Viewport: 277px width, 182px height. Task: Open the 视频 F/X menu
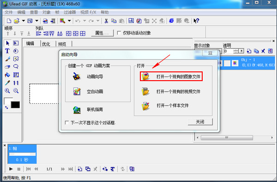coord(88,12)
